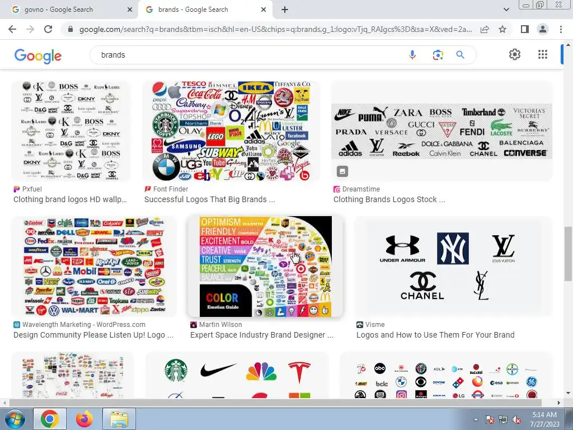Bookmark this page with the star
Screen dimensions: 573x430
502,29
